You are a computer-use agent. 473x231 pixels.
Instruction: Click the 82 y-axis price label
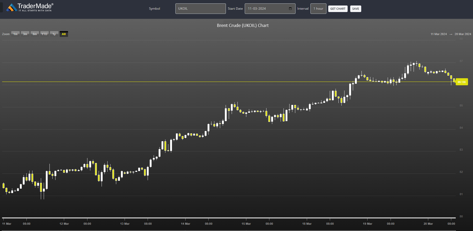coord(461,172)
